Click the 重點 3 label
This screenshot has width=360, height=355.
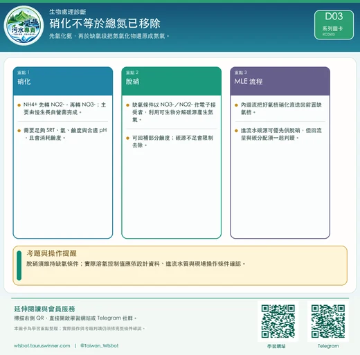pos(240,73)
